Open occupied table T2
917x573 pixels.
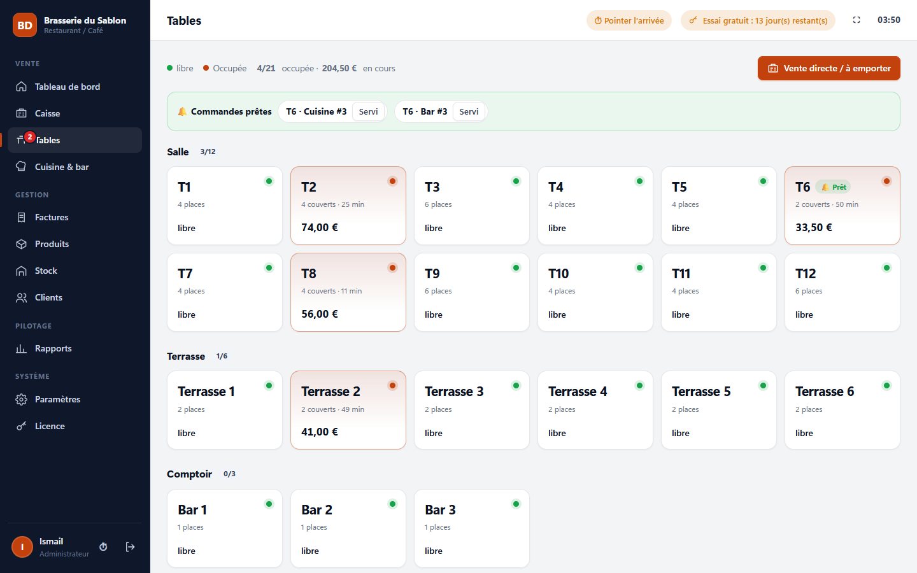pos(348,206)
